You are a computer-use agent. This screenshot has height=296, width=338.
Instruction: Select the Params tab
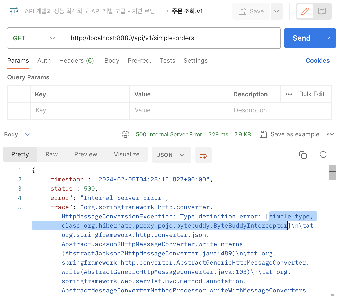click(18, 61)
